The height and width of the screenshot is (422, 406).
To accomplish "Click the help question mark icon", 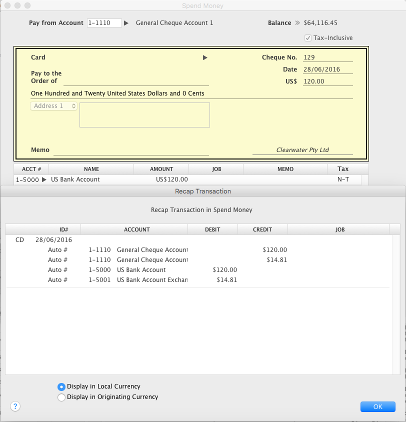I will (15, 406).
